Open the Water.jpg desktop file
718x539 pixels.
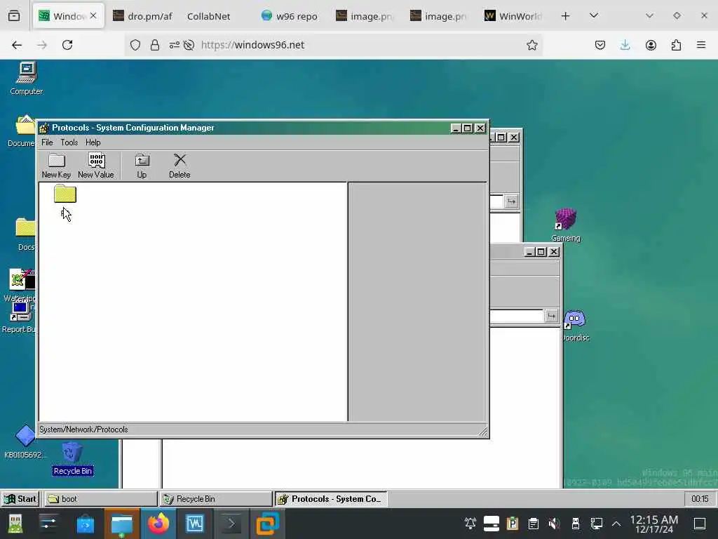(20, 285)
